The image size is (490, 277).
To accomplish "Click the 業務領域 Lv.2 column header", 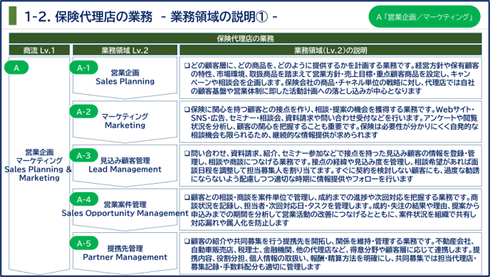I will click(125, 51).
